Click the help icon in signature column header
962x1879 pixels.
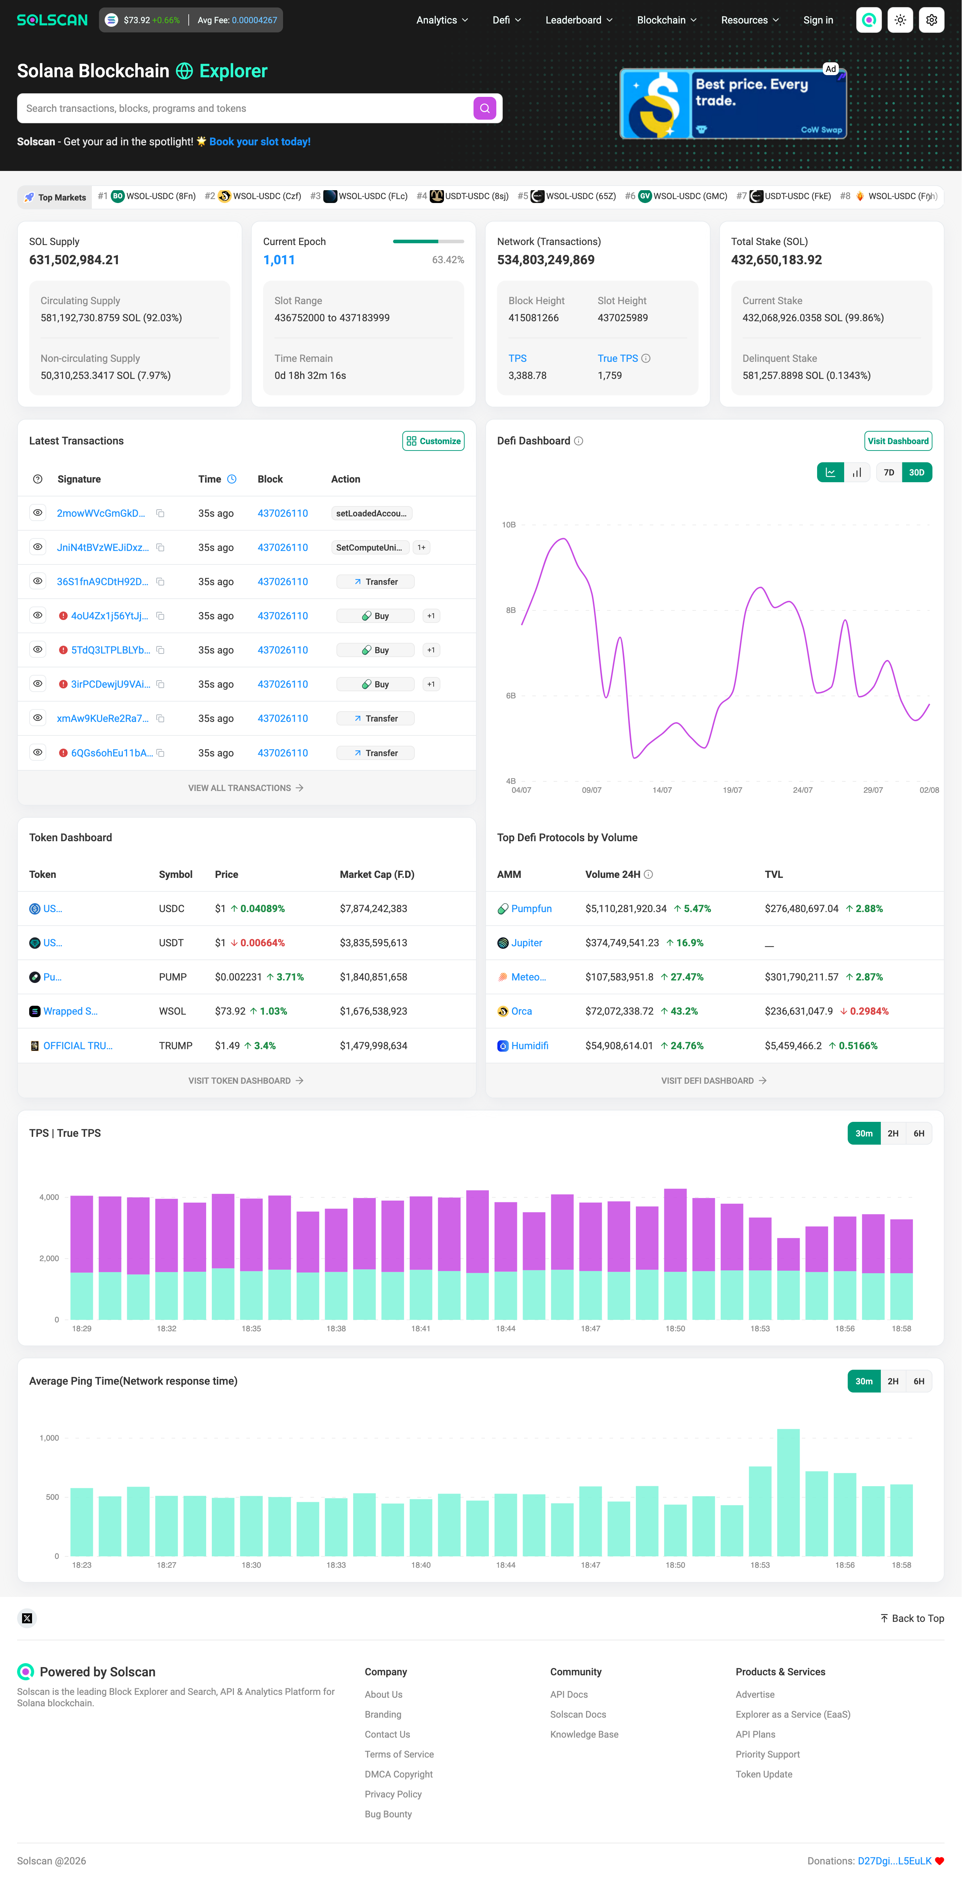click(38, 479)
